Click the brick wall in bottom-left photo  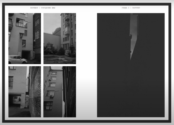pyautogui.click(x=35, y=92)
